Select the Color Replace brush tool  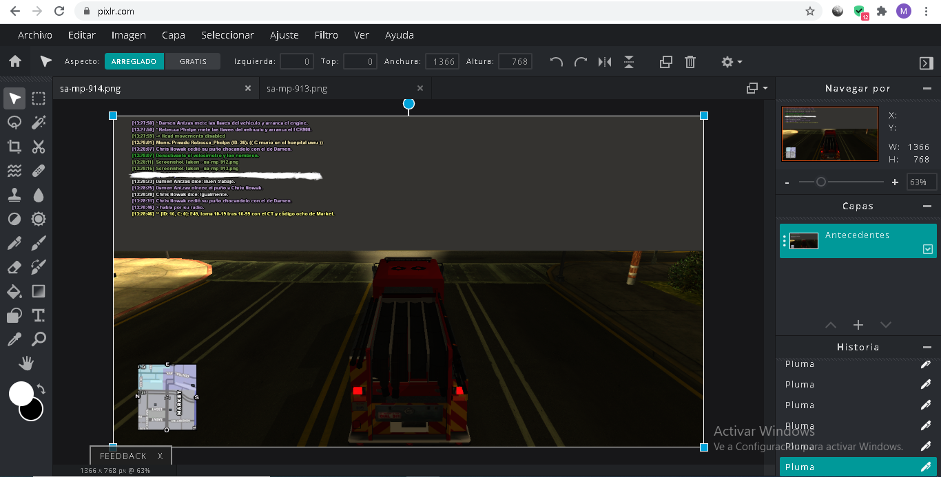pyautogui.click(x=39, y=267)
